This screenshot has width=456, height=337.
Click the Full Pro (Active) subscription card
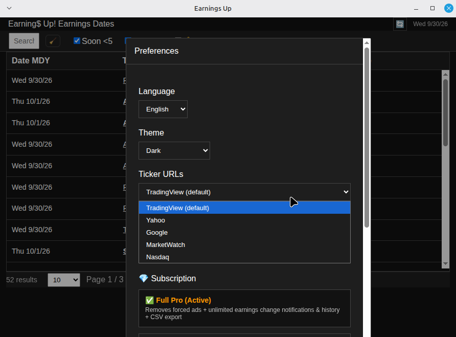tap(244, 308)
